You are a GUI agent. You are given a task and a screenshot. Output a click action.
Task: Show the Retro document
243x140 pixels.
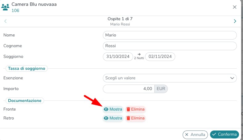point(113,118)
